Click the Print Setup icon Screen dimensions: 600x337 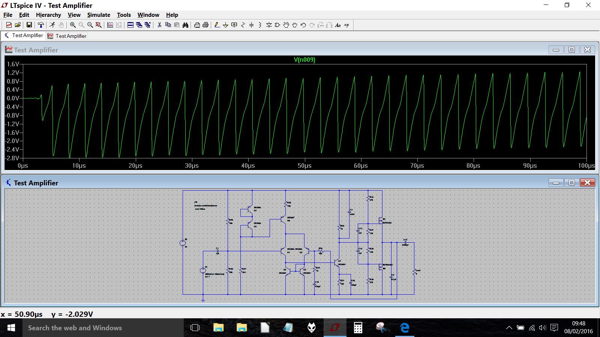click(x=197, y=25)
